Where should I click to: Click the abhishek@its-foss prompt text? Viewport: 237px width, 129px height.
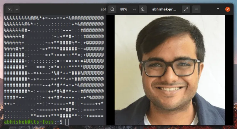point(29,122)
